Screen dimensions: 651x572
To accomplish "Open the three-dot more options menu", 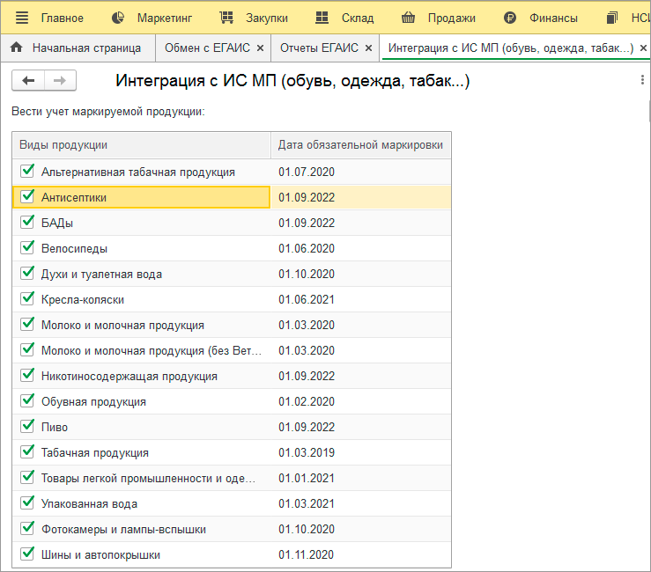I will (642, 80).
